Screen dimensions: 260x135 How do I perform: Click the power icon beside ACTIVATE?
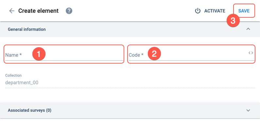click(198, 11)
